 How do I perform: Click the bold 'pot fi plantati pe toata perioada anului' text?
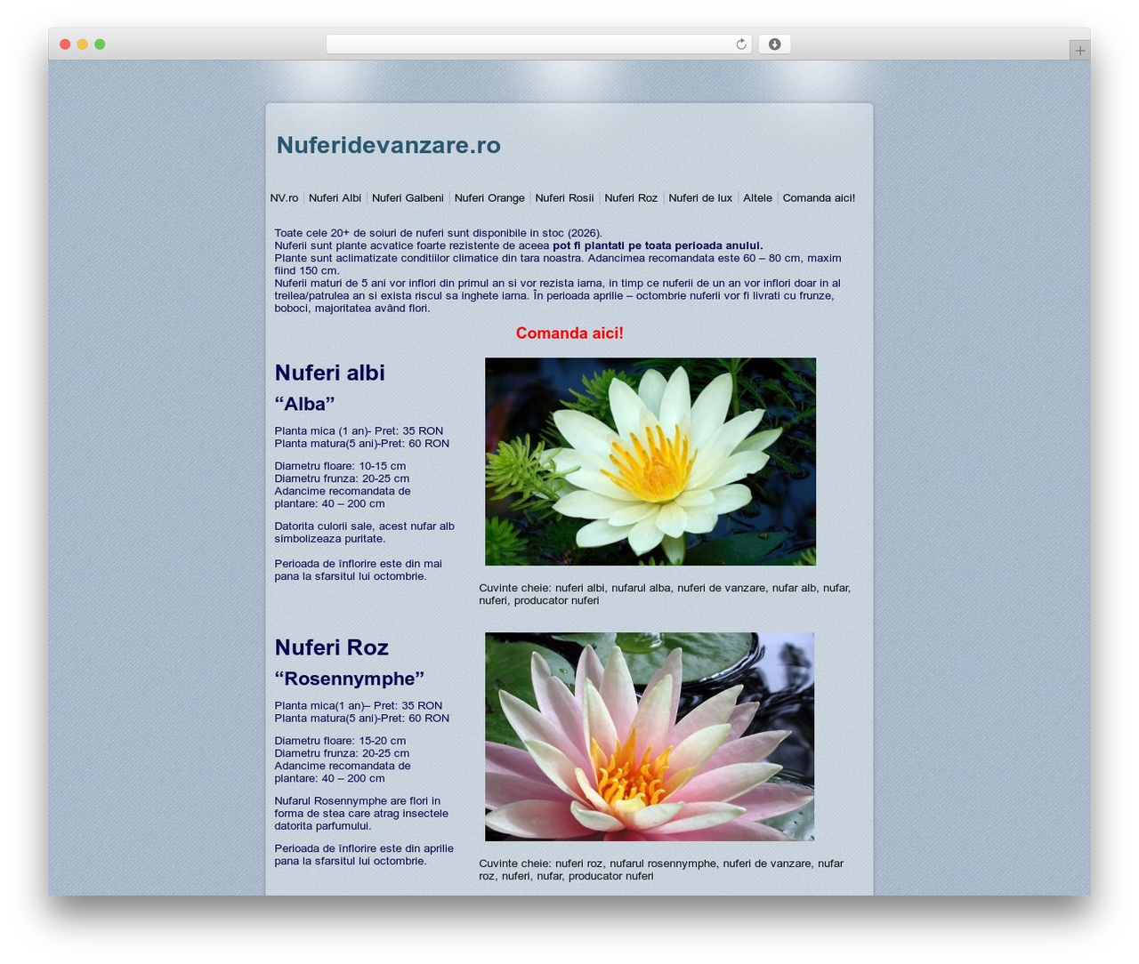[658, 245]
